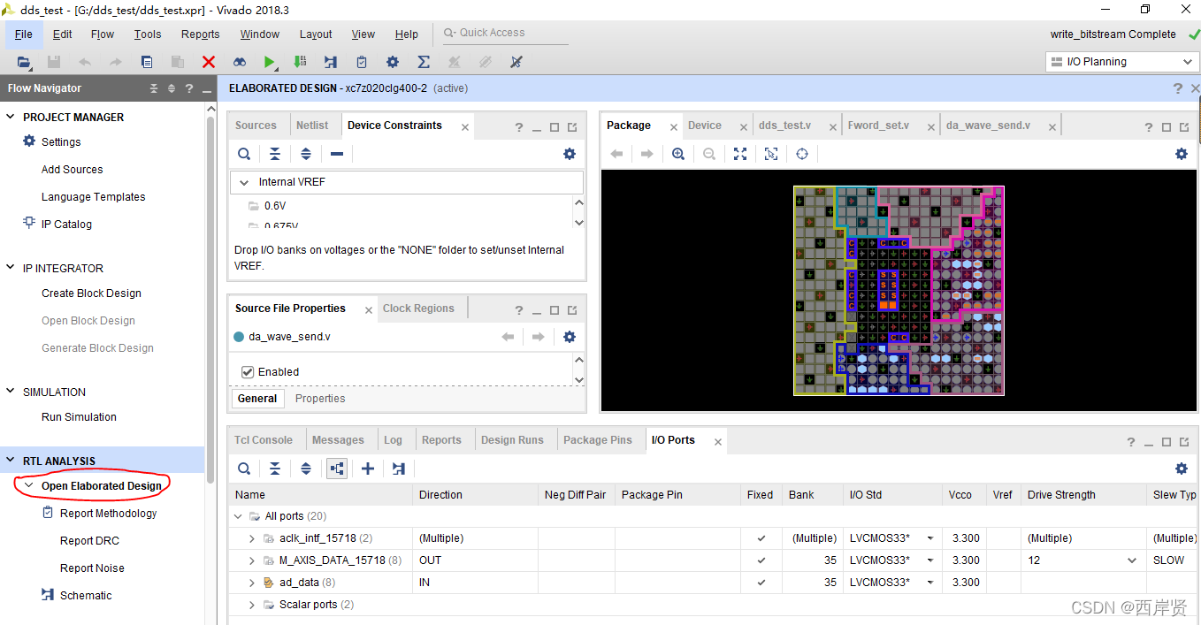Open Language Templates
Image resolution: width=1201 pixels, height=625 pixels.
[93, 197]
